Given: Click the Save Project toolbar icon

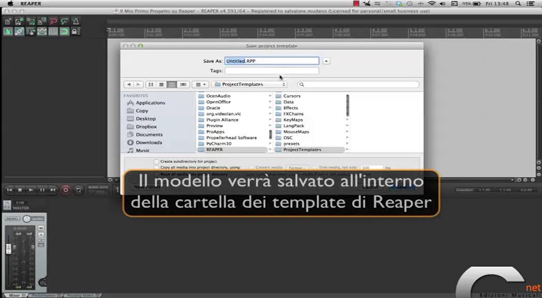Looking at the screenshot, I should coord(31,21).
